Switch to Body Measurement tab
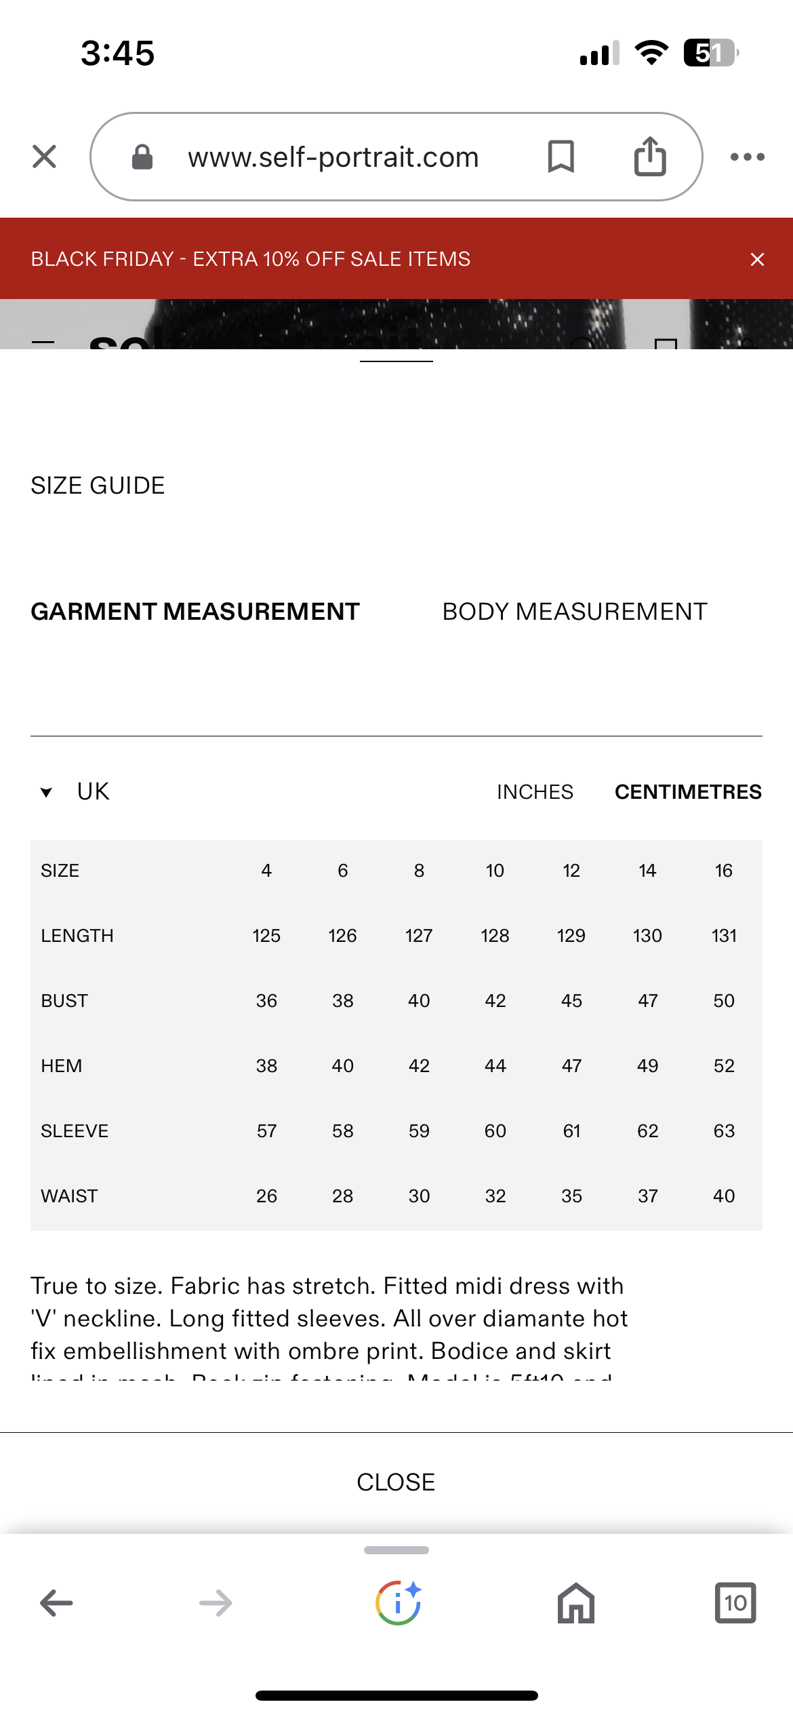 575,612
